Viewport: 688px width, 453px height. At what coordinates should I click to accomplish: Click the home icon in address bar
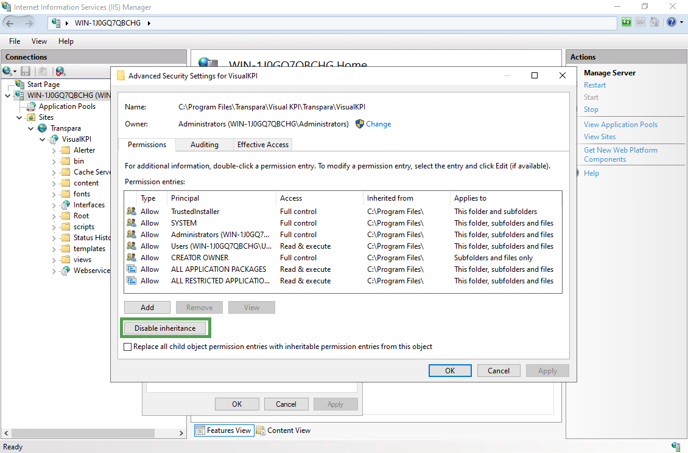click(655, 22)
